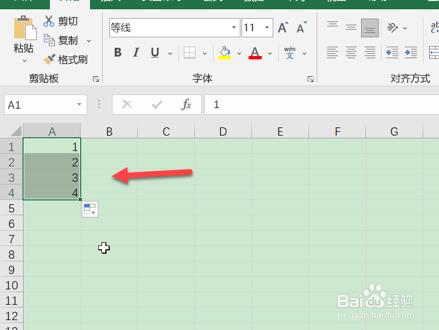439x330 pixels.
Task: Open the Font (字体) dialog launcher
Action: tap(310, 79)
